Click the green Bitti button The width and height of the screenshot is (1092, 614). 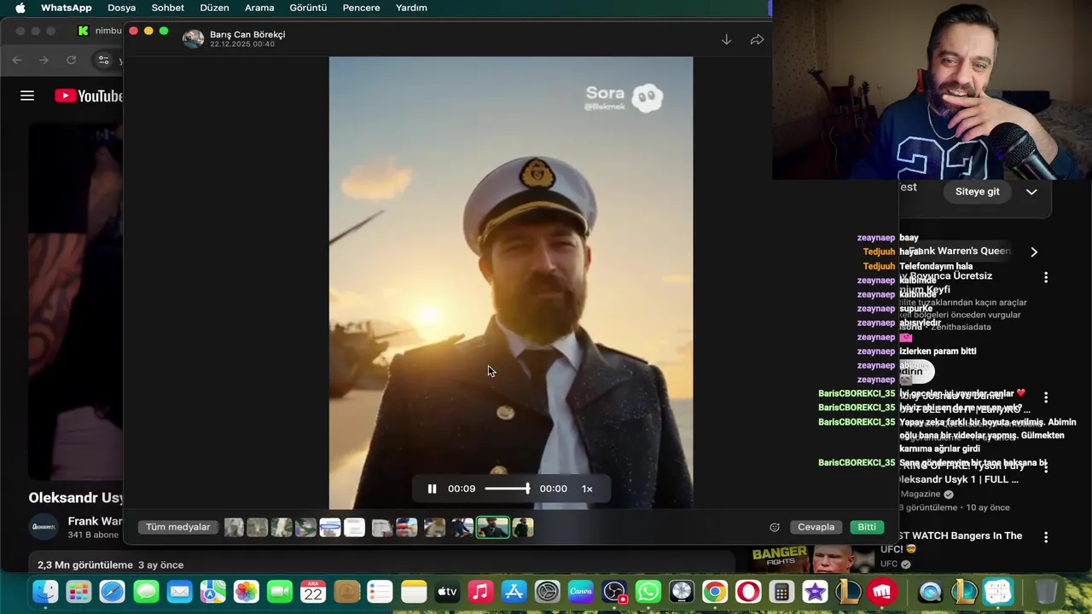[867, 527]
